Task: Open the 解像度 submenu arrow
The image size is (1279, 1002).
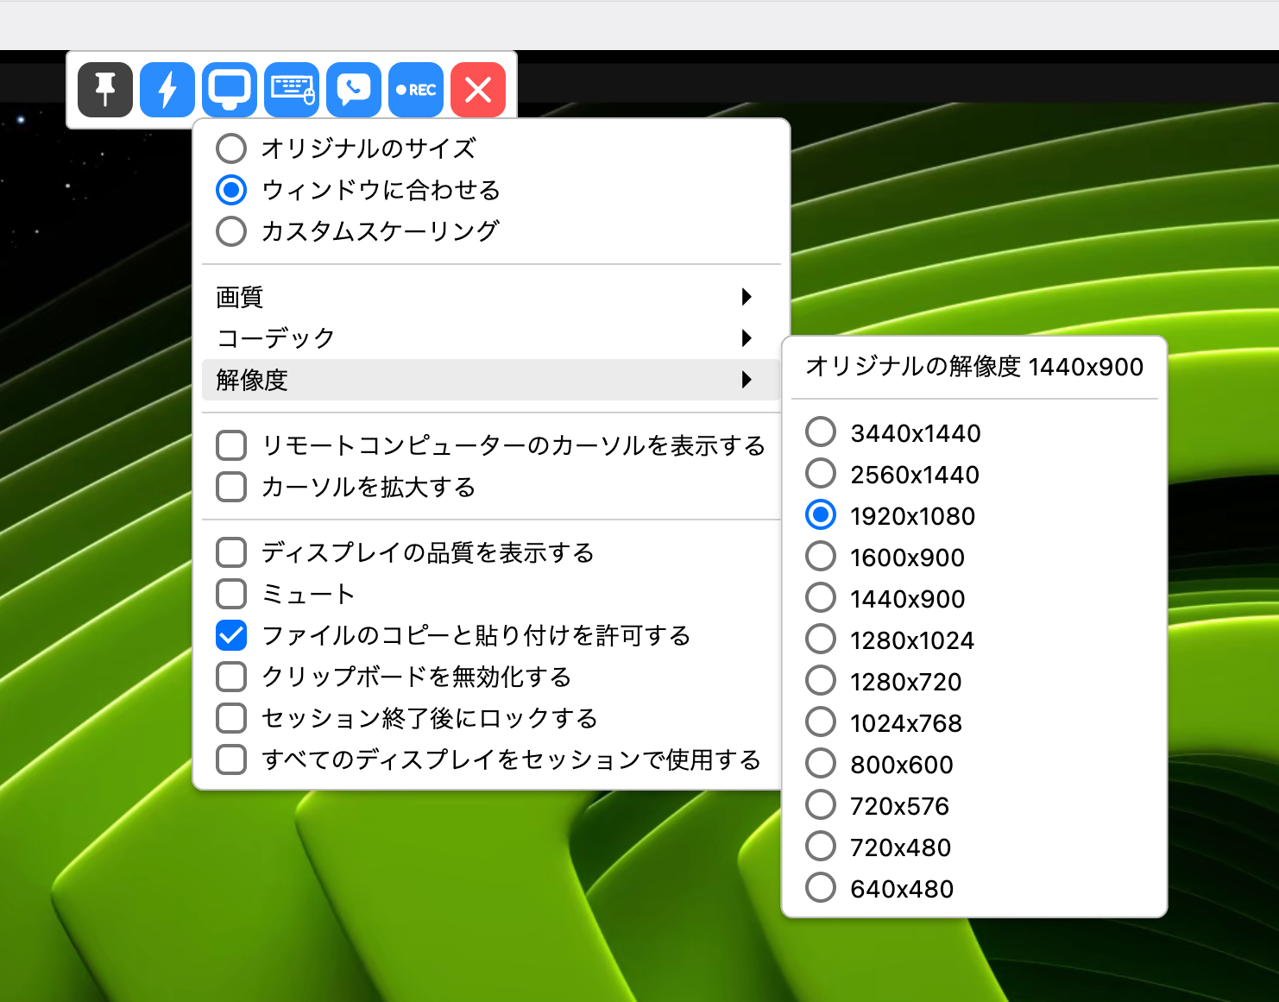Action: coord(746,380)
